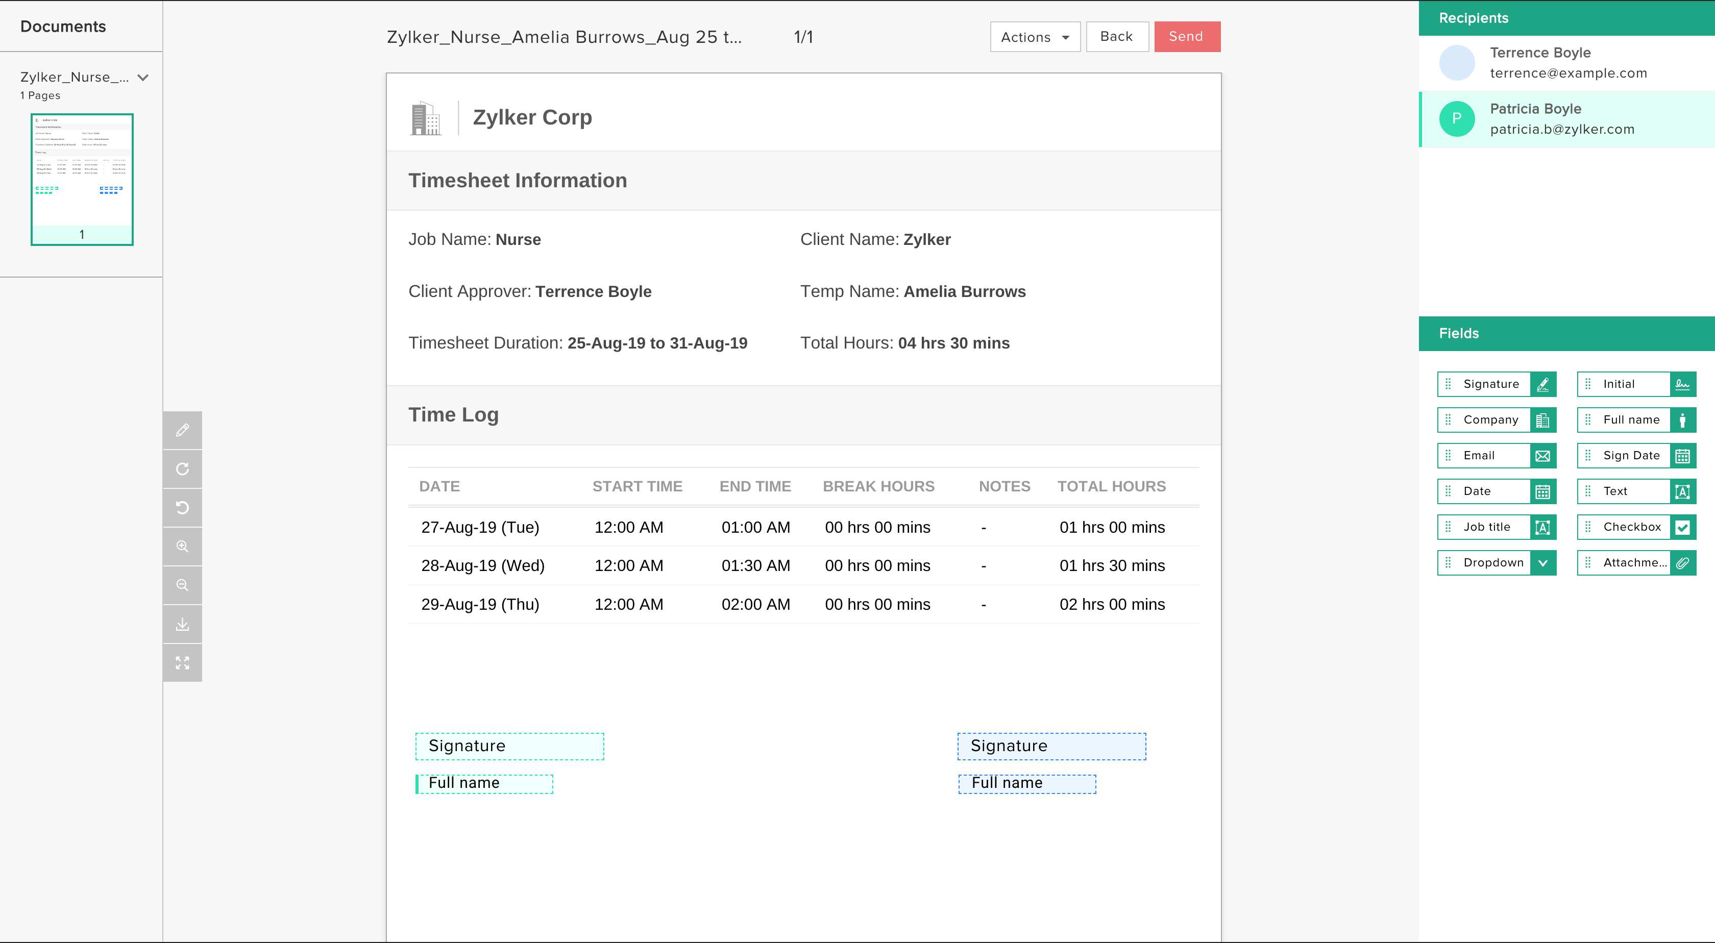1715x943 pixels.
Task: Pick the Company field building icon
Action: point(1542,420)
